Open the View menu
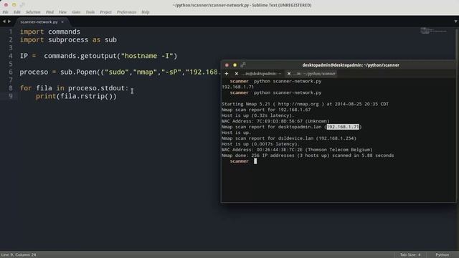This screenshot has width=459, height=258. pyautogui.click(x=62, y=12)
